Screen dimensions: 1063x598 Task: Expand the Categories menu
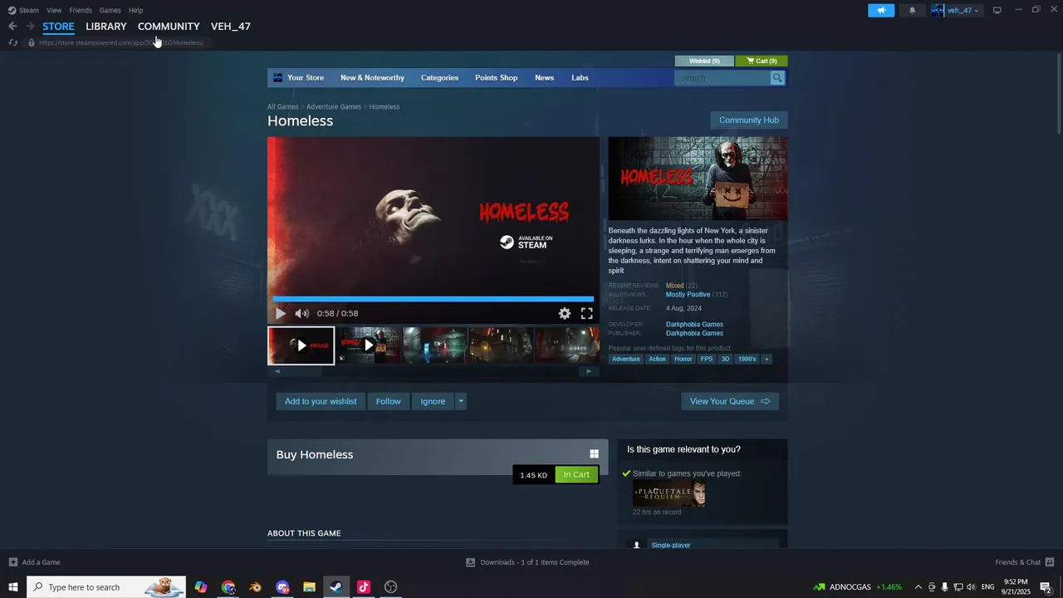pos(439,77)
